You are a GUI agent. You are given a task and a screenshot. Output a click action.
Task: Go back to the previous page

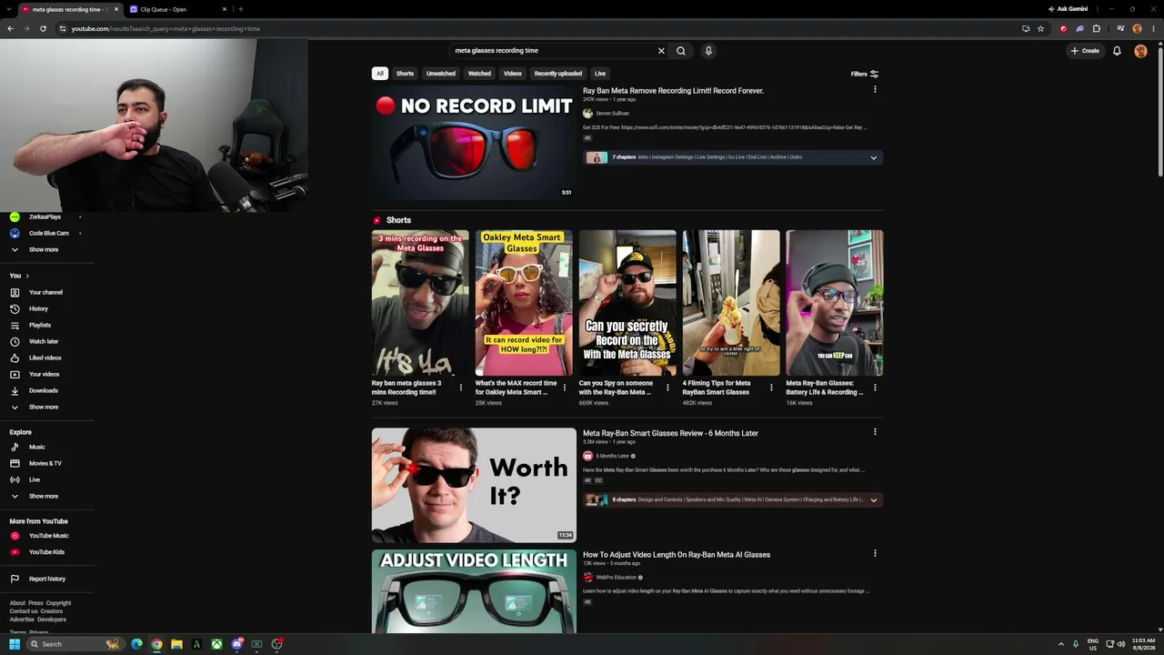point(10,28)
